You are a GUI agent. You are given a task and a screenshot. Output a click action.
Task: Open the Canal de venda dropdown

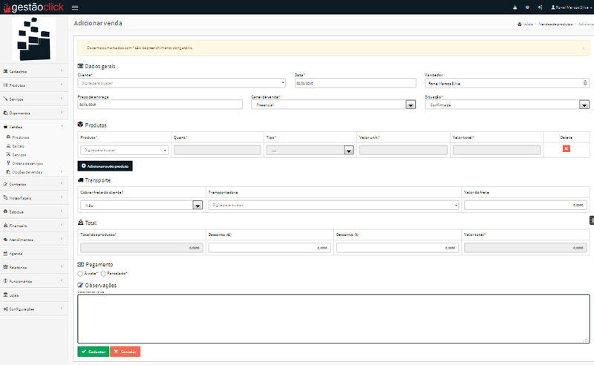(333, 105)
